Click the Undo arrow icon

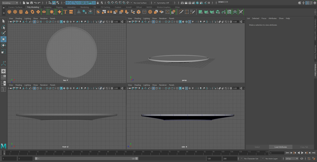tap(35, 3)
